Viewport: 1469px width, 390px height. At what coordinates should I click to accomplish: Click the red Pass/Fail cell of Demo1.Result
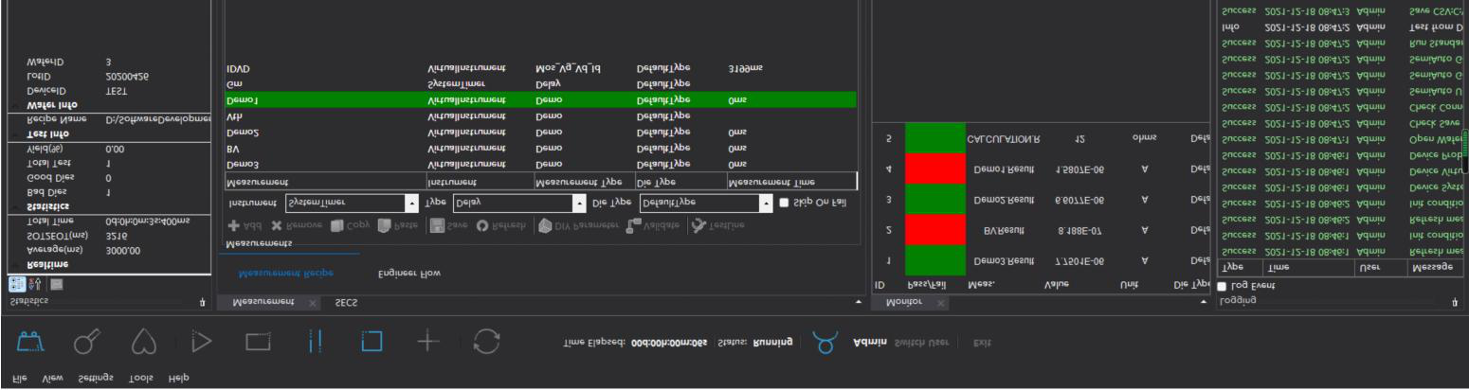934,169
